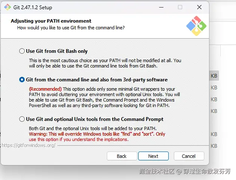Screen dimensions: 236x180
Task: Click the red "(Recommended)" label text
Action: [x=45, y=89]
